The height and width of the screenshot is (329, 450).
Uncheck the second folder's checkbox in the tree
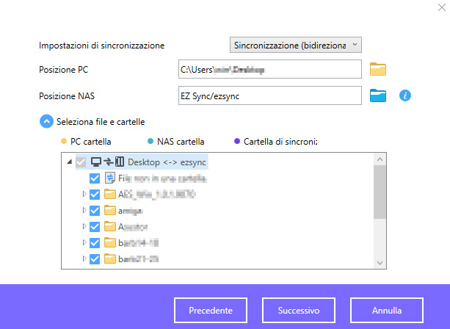click(94, 211)
